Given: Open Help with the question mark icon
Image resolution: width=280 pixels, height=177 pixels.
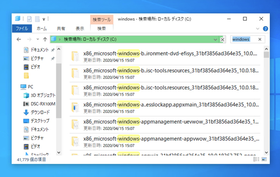Looking at the screenshot, I should click(266, 28).
